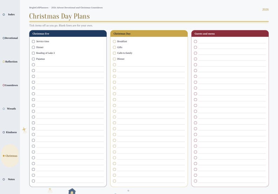Click the Service time item label
Viewport: 278px width, 194px height.
click(x=43, y=41)
